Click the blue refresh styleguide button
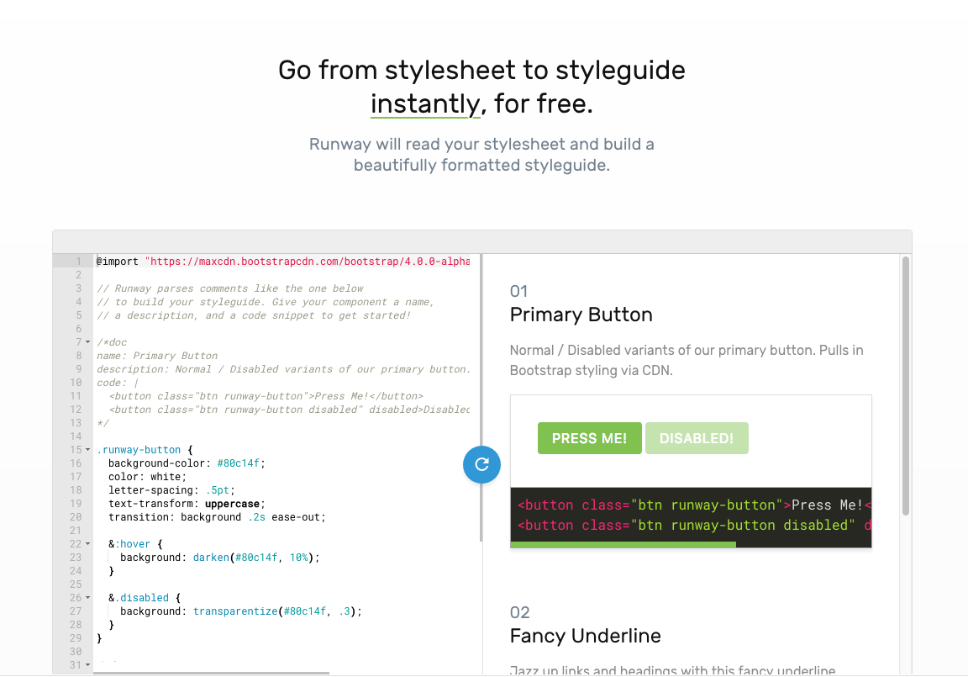 click(481, 464)
